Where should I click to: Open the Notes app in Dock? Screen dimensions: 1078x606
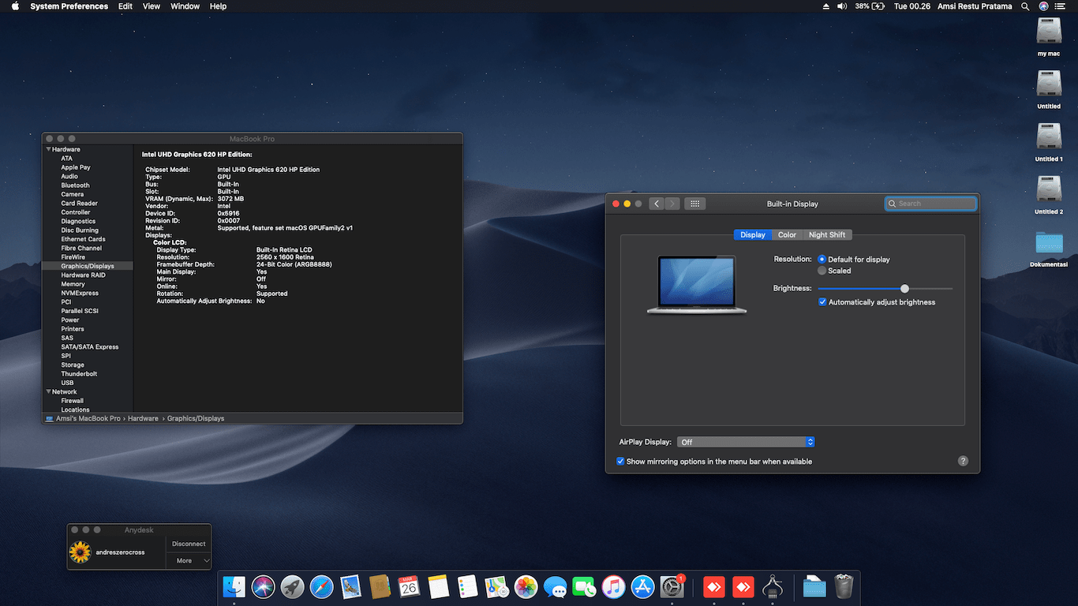point(438,587)
